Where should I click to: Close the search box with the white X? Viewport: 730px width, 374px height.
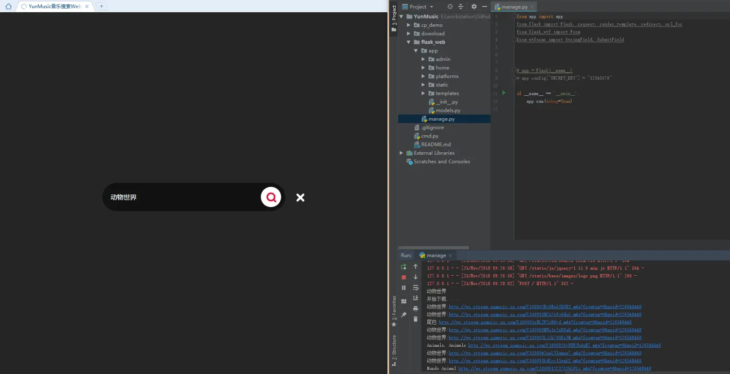[x=300, y=197]
